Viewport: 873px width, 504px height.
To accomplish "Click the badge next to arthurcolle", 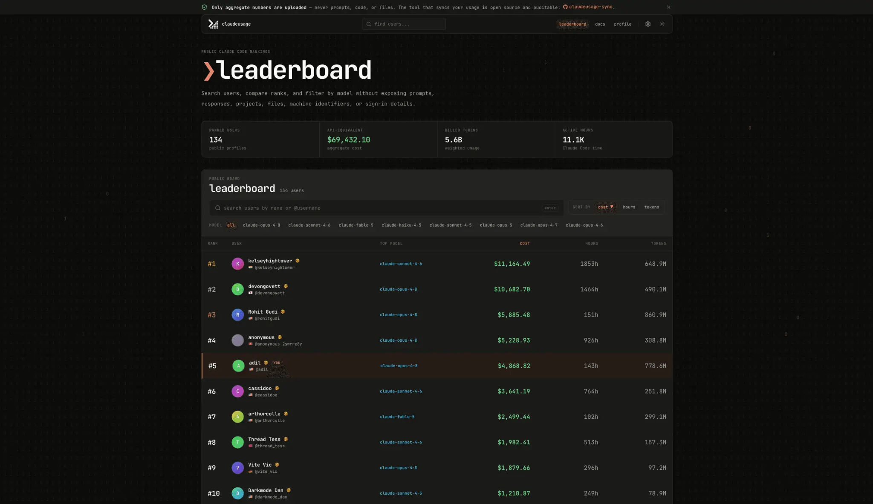I will pos(286,414).
